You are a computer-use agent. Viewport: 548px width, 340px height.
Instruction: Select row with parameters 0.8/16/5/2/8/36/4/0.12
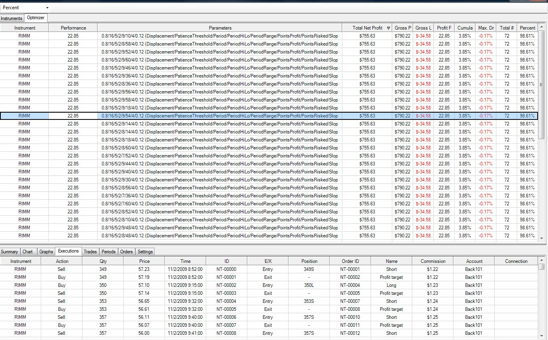(269, 84)
